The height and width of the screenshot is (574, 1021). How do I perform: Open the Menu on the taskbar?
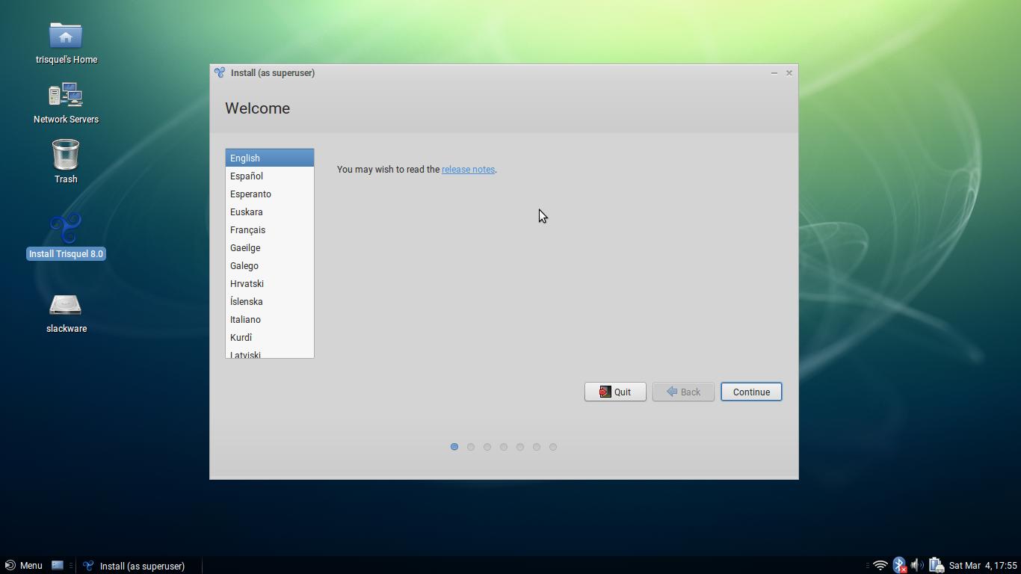tap(23, 565)
